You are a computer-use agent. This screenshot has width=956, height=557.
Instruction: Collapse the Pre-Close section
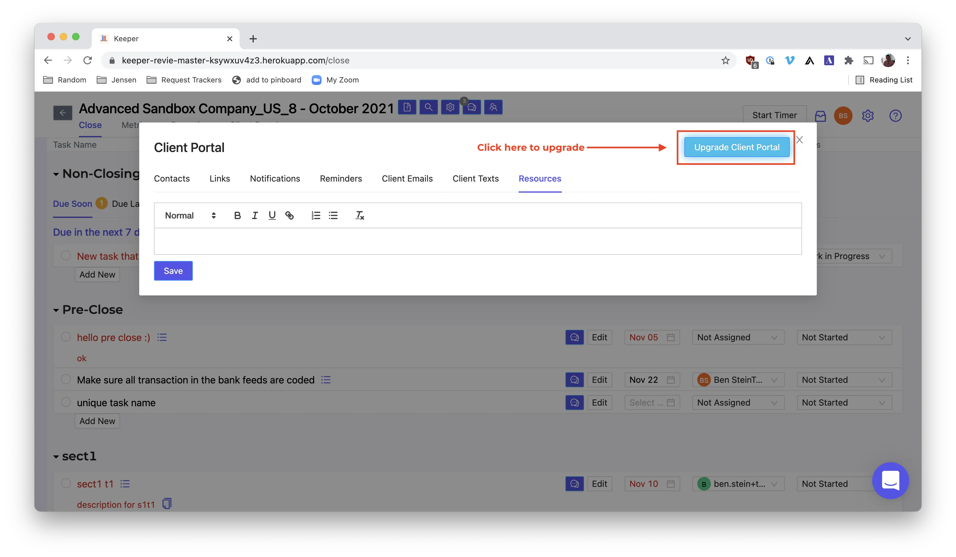point(56,310)
